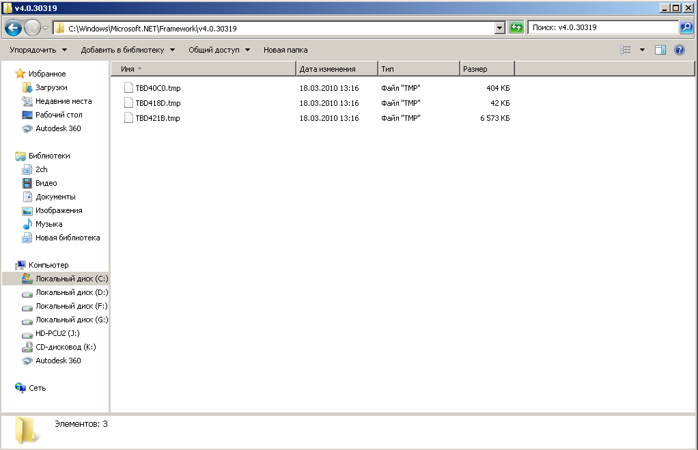Select "Локальный диск (F:)"
The image size is (698, 450).
tap(72, 306)
